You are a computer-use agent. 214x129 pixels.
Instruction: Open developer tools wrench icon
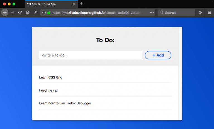[35, 13]
